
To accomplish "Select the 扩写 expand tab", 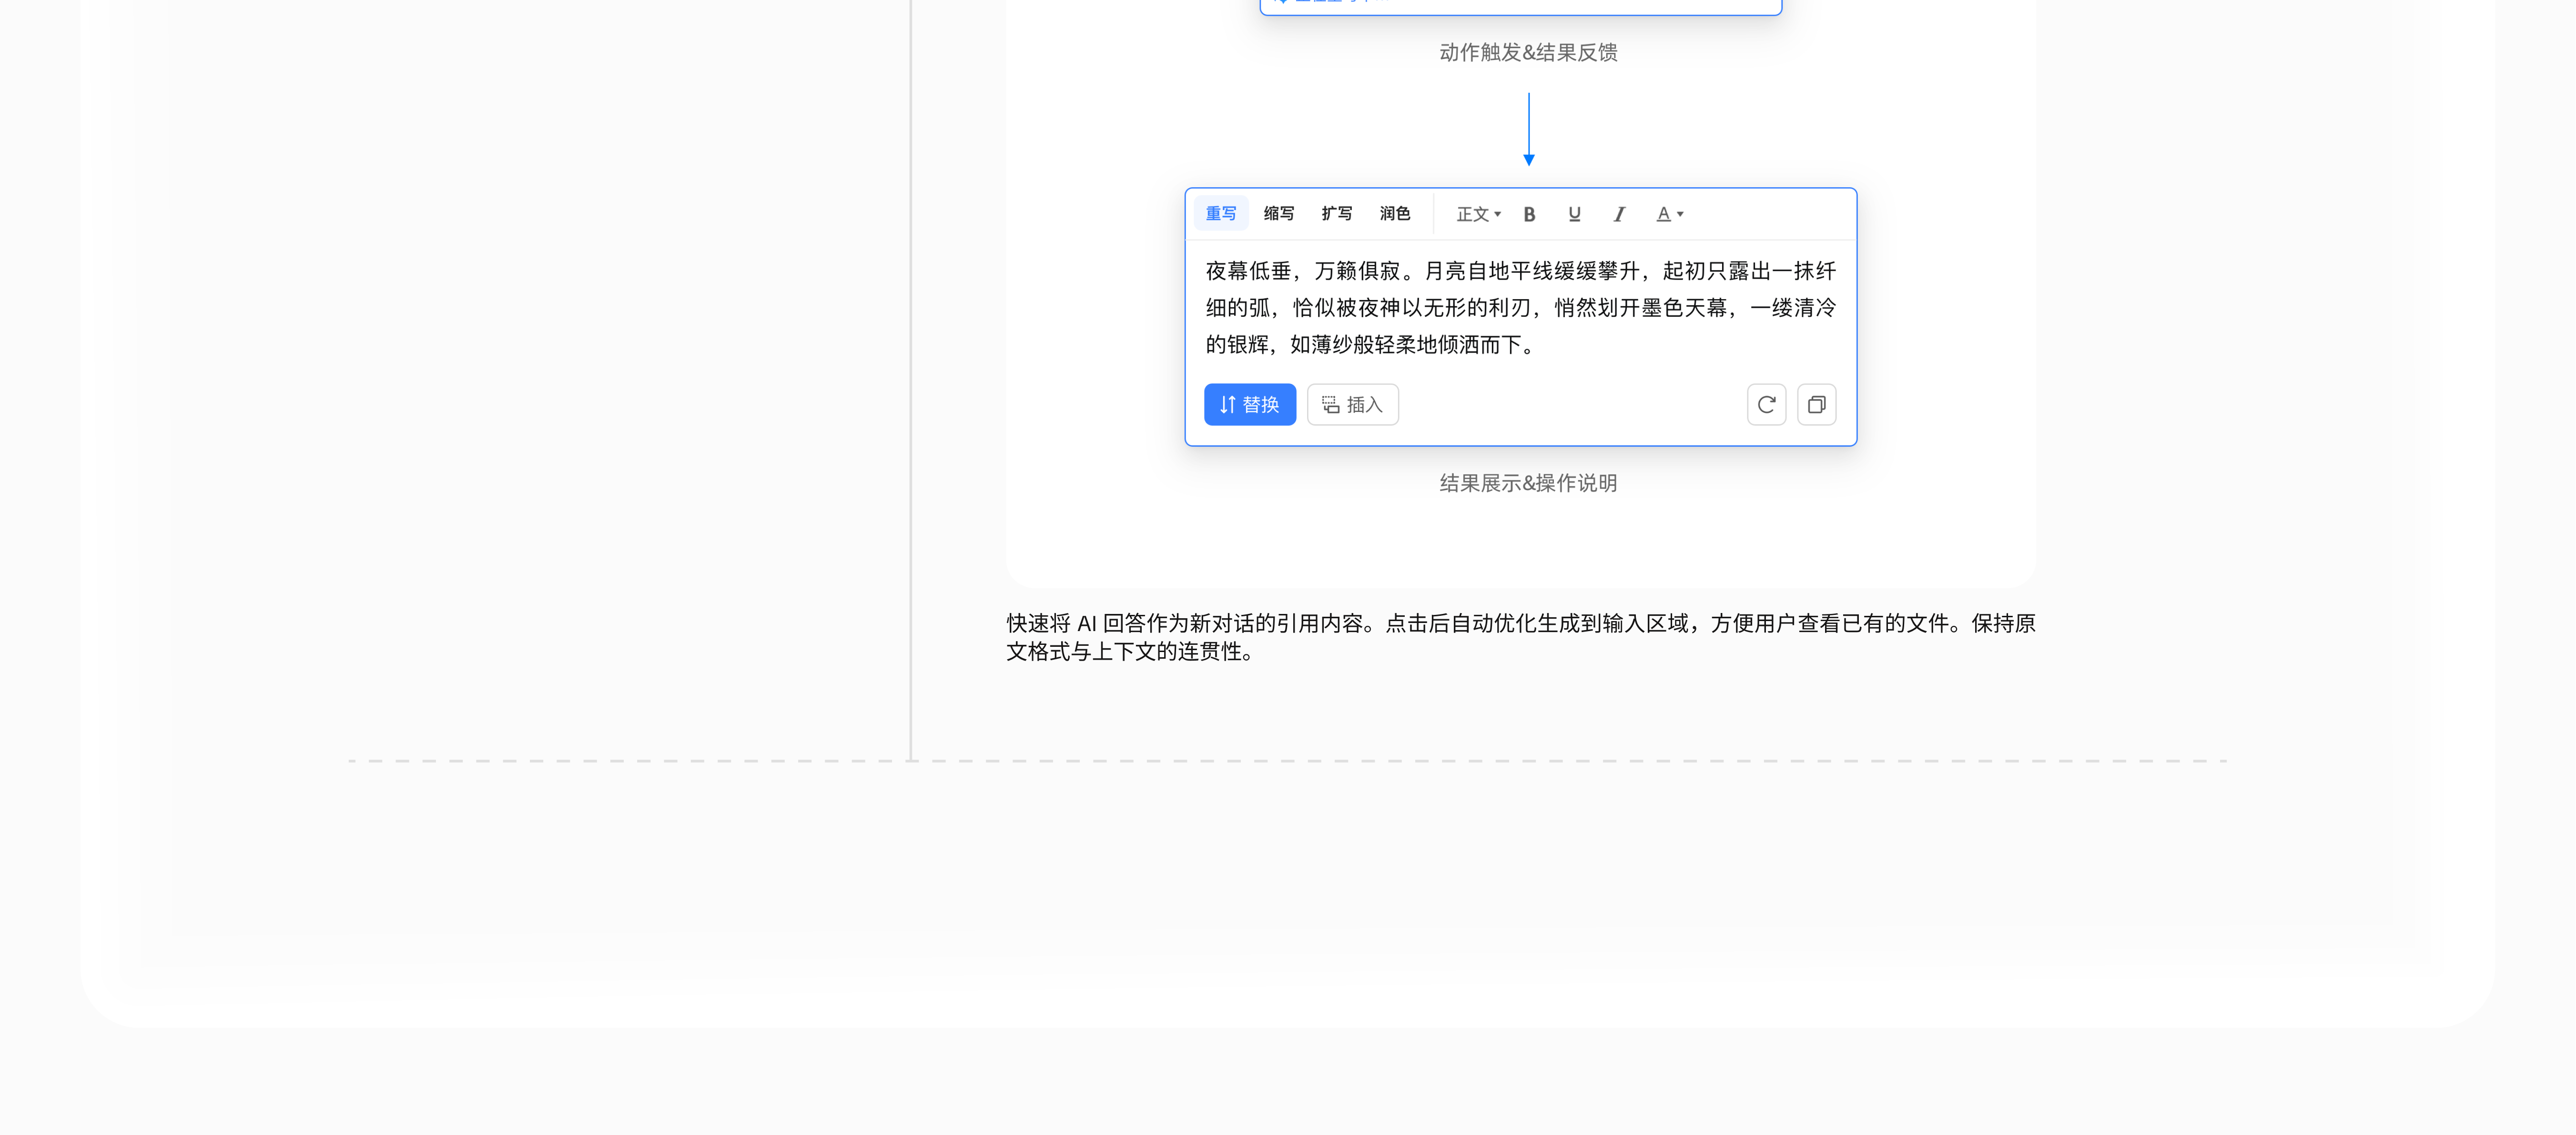I will [1336, 214].
